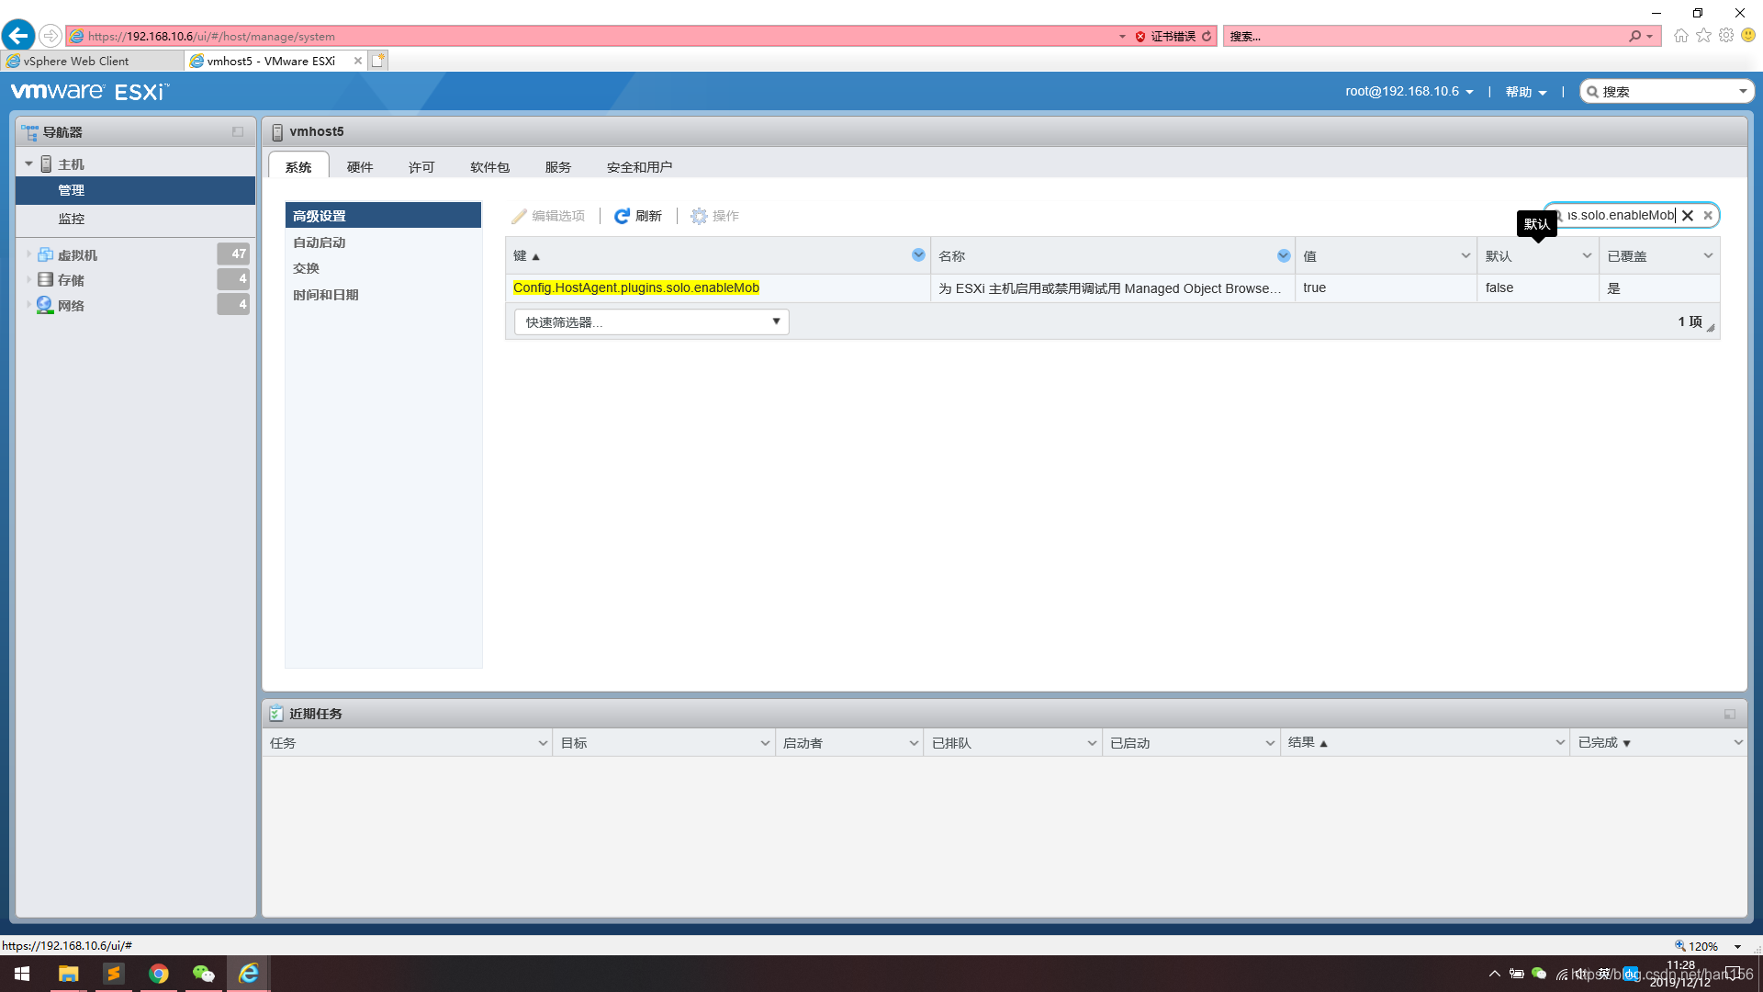Open 网络 networking in navigator

coord(71,305)
